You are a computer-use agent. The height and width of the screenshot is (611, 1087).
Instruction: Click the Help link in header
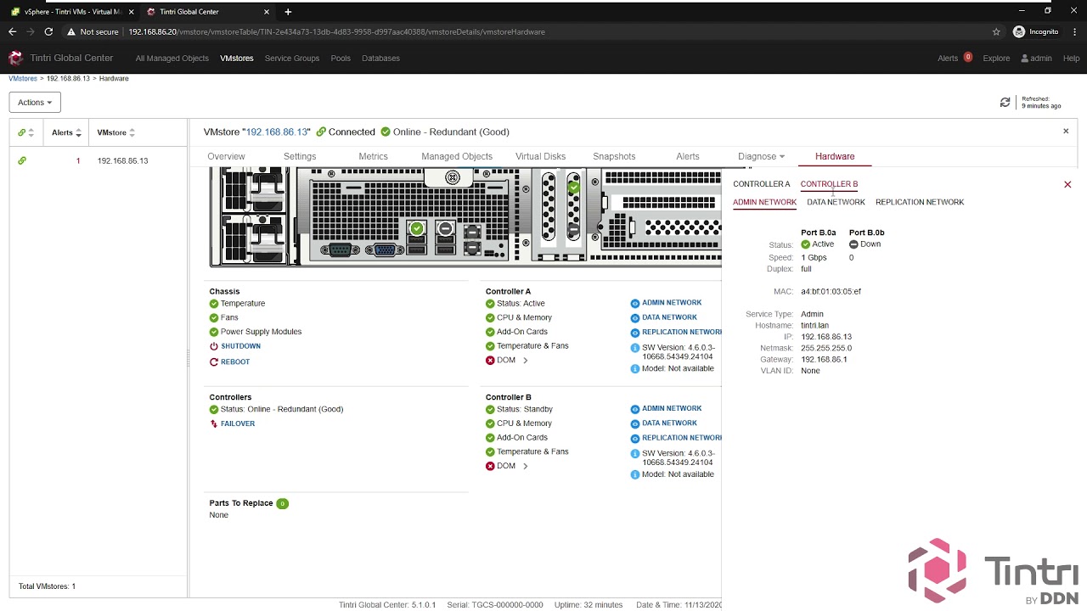[1071, 59]
